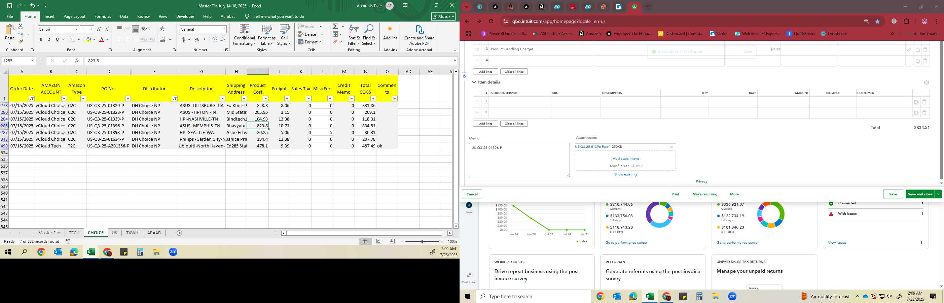Open the General number format dropdown
Viewport: 944px width, 303px height.
coord(224,29)
